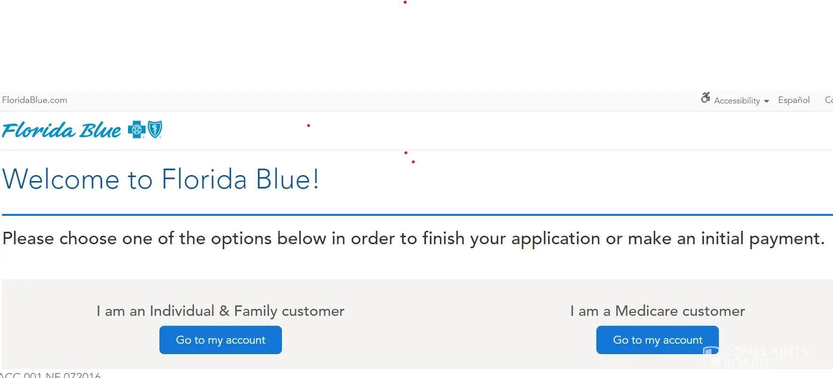Click the Complaints Board watermark shield icon
Screen dimensions: 833x378
coord(711,356)
